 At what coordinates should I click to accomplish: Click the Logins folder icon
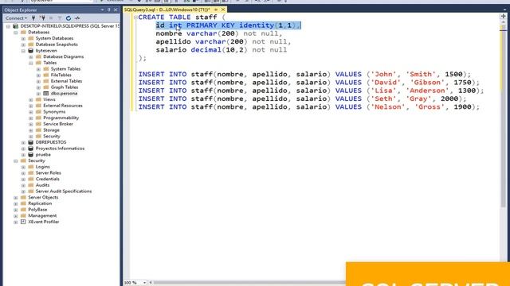pos(31,167)
